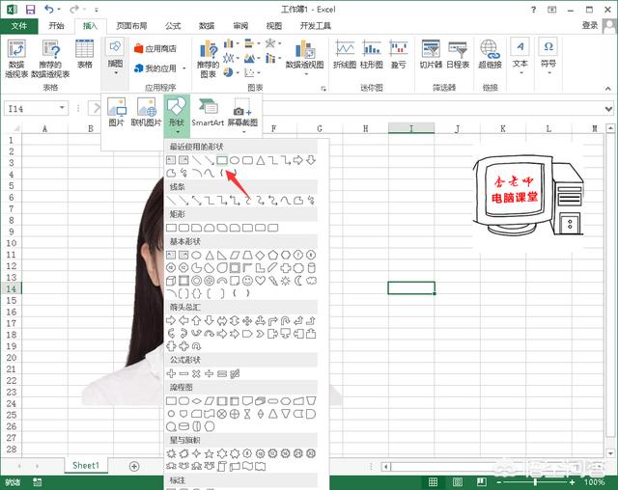Collapse the 形状 shapes dropdown button
Viewport: 618px width, 490px height.
[176, 112]
